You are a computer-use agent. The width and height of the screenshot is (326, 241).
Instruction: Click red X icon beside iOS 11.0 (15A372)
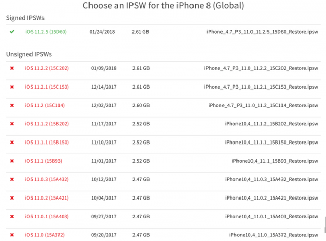(12, 235)
